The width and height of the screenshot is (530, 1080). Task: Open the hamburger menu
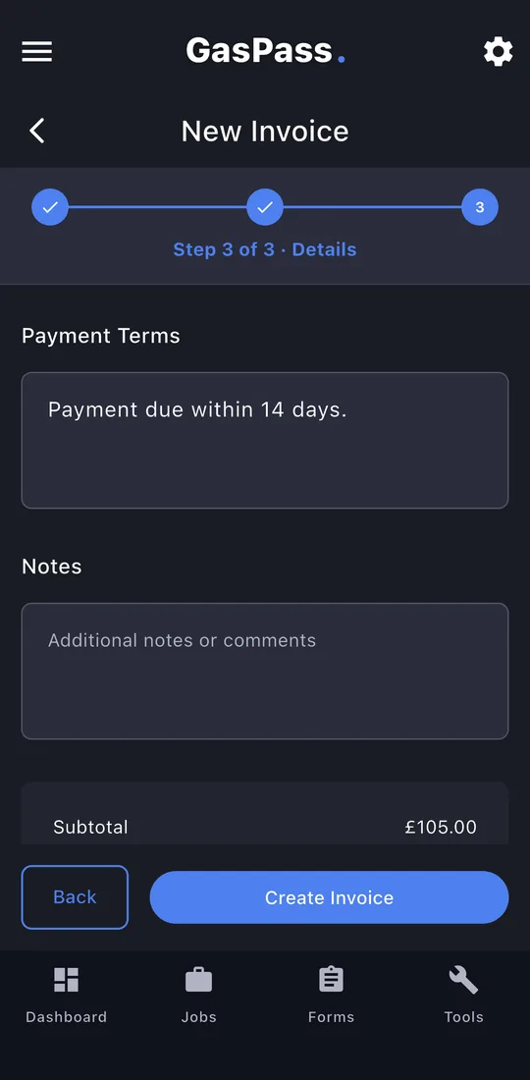36,52
